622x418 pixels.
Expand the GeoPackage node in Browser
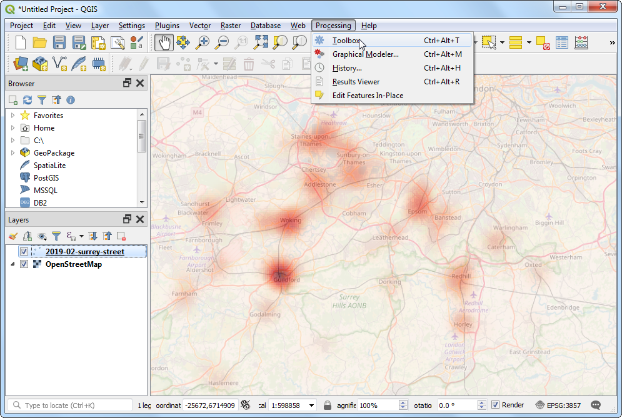[13, 153]
